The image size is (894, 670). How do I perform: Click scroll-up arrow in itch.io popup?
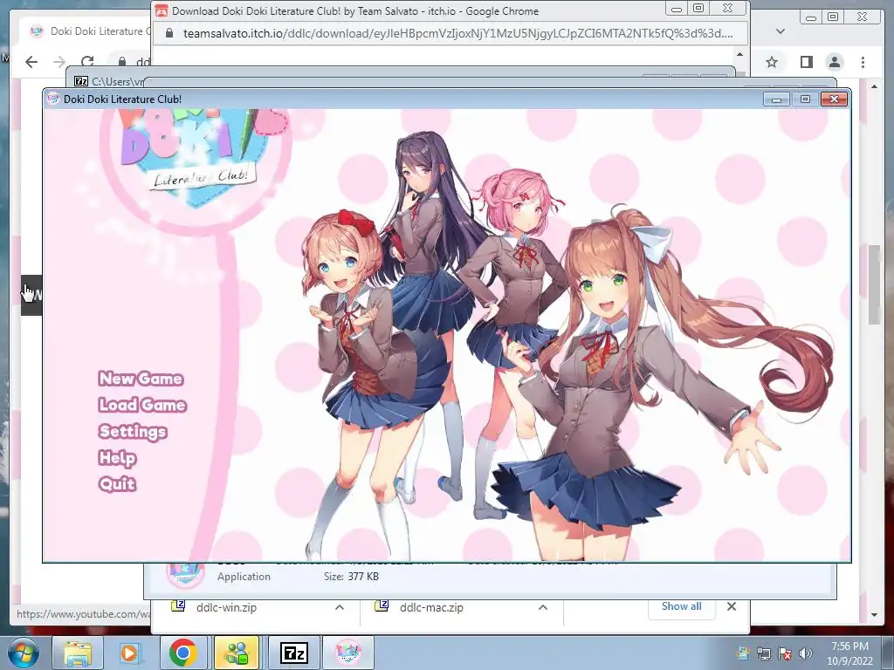[739, 55]
